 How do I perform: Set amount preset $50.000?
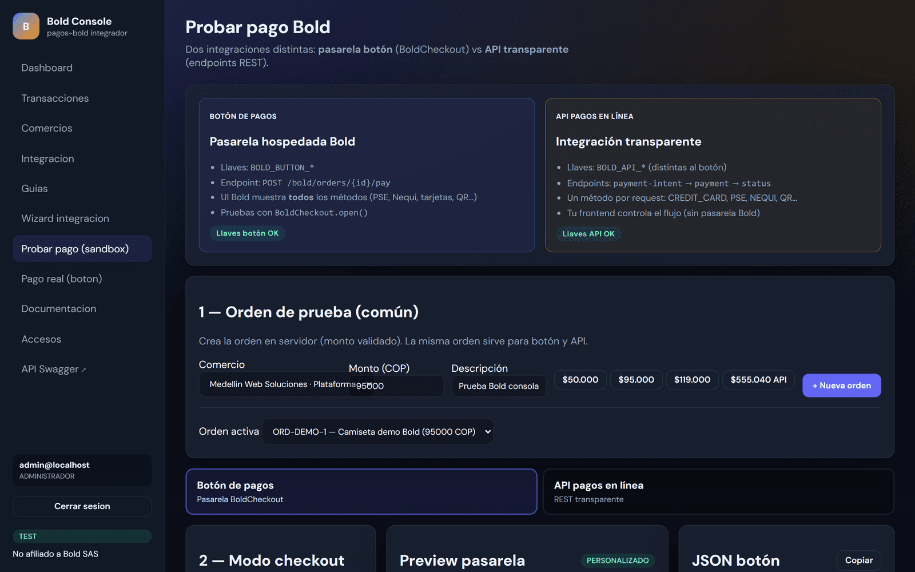click(x=580, y=380)
